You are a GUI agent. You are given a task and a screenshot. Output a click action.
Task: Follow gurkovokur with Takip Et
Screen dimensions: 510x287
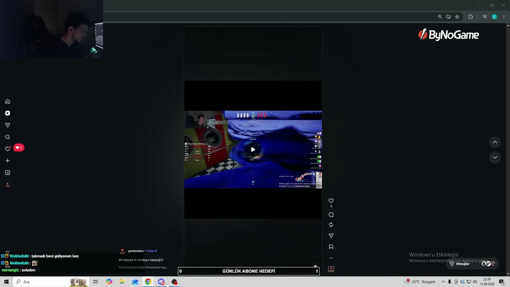point(152,251)
